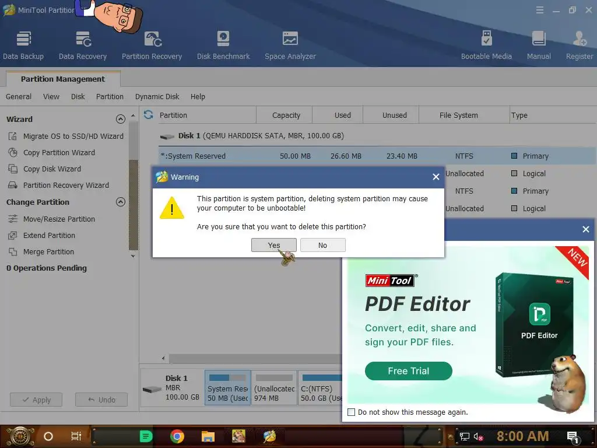Click the Undo button
The image size is (597, 448).
pyautogui.click(x=101, y=400)
